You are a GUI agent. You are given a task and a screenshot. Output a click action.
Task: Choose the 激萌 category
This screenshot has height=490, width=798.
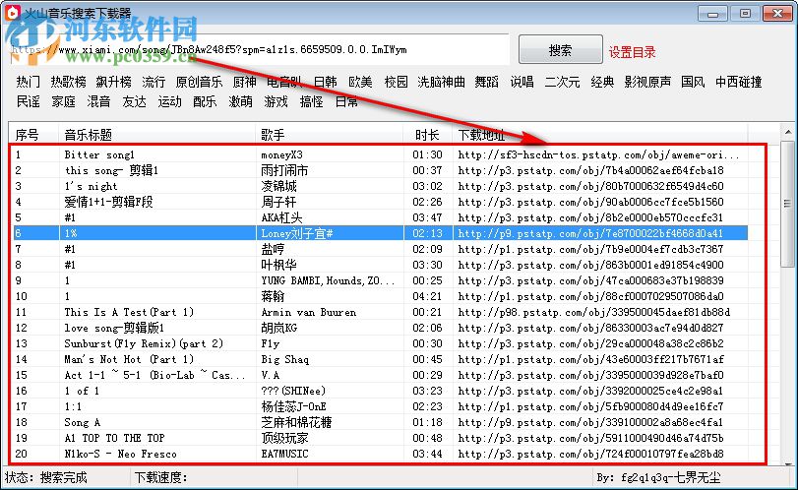pos(240,101)
